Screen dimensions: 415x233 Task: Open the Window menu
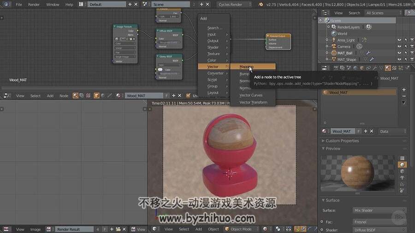point(53,4)
